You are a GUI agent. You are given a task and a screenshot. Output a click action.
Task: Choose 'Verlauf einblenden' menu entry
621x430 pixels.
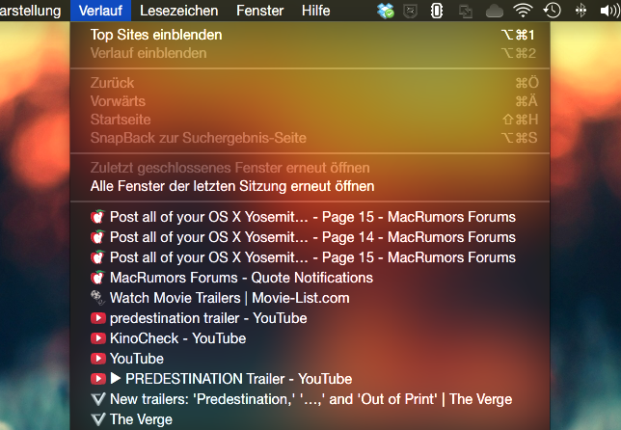(x=310, y=53)
